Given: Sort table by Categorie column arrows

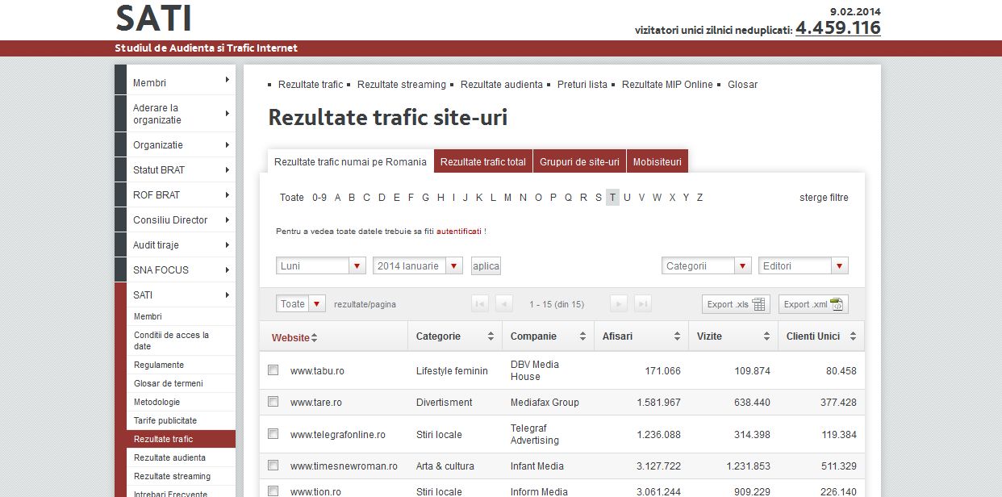Looking at the screenshot, I should (491, 336).
